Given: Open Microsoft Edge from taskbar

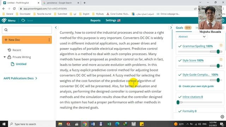Looking at the screenshot, I should [x=117, y=124].
